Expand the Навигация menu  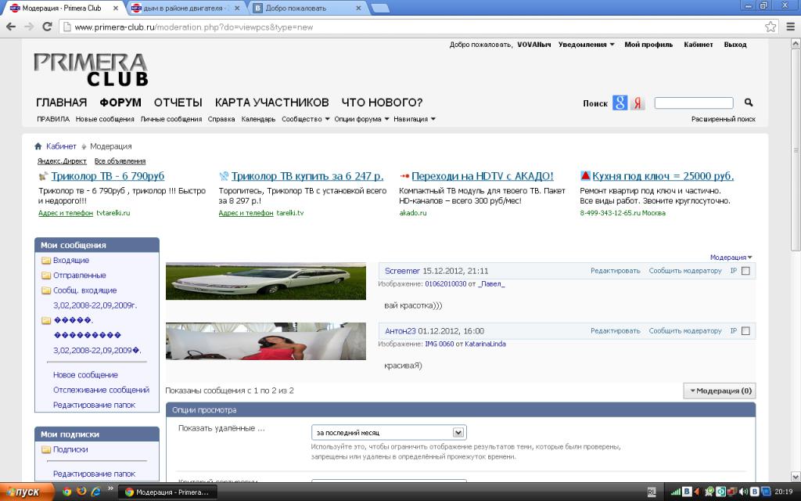415,119
